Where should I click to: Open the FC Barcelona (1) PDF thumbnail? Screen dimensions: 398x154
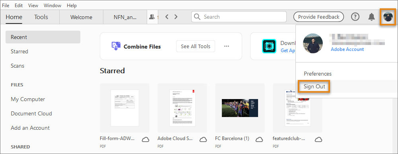point(240,108)
